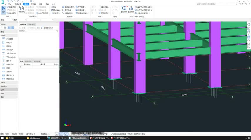Switch to the 图纸列表 panel tab
The height and width of the screenshot is (140, 251).
pyautogui.click(x=31, y=25)
